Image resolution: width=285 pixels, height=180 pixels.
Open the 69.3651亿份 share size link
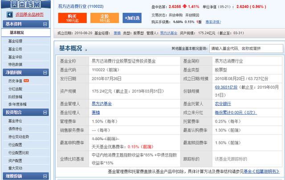click(x=226, y=87)
